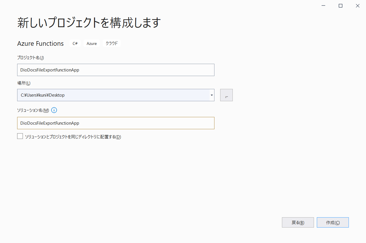Click the Azure Functions template name
Image resolution: width=366 pixels, height=243 pixels.
pyautogui.click(x=40, y=43)
